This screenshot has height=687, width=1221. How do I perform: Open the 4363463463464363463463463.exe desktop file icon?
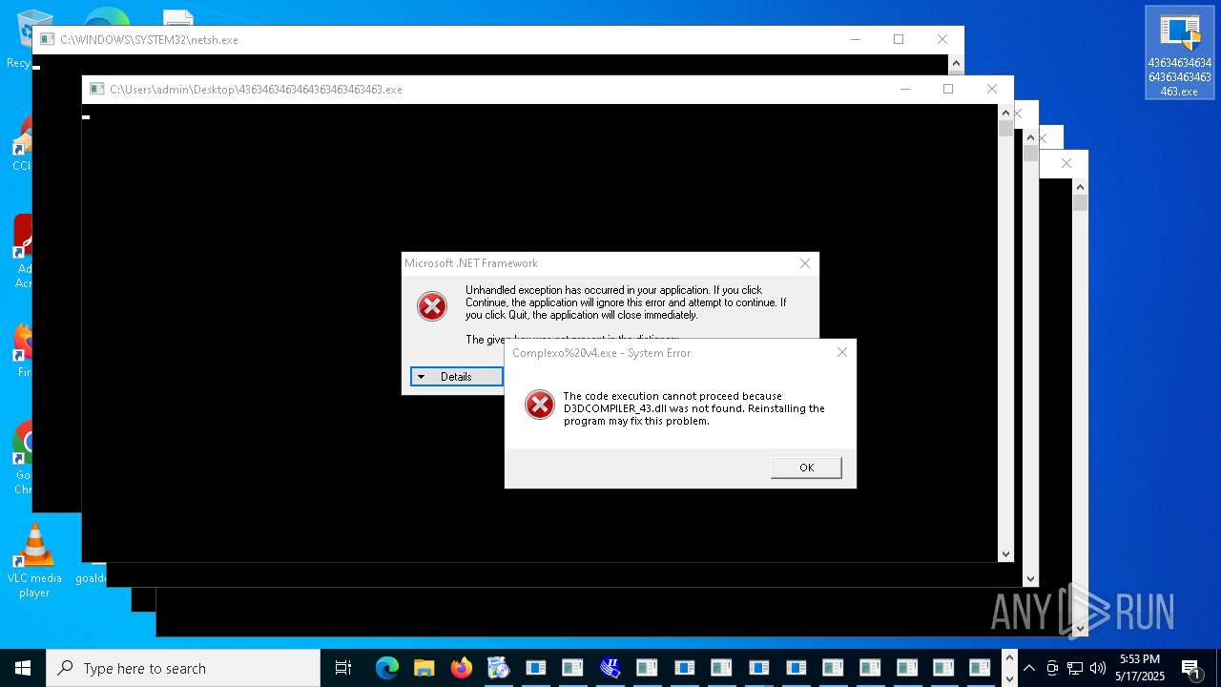click(x=1180, y=53)
